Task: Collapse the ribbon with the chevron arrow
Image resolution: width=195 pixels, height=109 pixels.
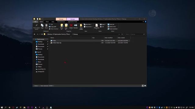Action: [x=143, y=21]
